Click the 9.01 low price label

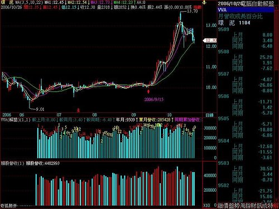40,109
